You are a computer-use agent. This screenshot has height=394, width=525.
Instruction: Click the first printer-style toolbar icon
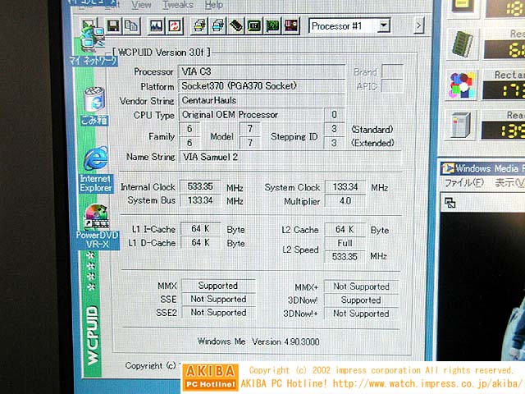point(200,25)
